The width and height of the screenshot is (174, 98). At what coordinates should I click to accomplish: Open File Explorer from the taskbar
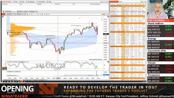coord(8,82)
